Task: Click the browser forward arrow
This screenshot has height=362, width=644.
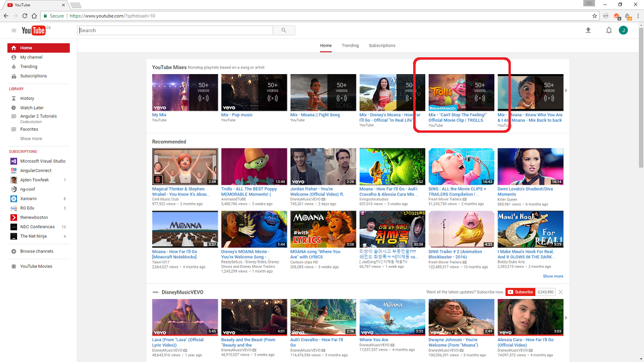Action: pyautogui.click(x=15, y=16)
